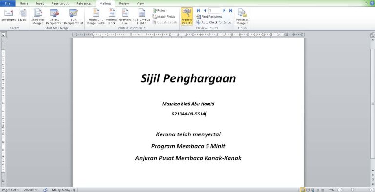Screen dimensions: 375x192
Task: Click the Sijil Penghargaan heading
Action: [x=188, y=78]
